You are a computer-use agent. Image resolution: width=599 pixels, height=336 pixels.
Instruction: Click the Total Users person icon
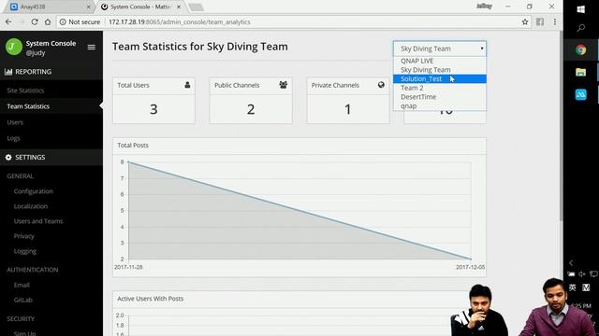[187, 85]
